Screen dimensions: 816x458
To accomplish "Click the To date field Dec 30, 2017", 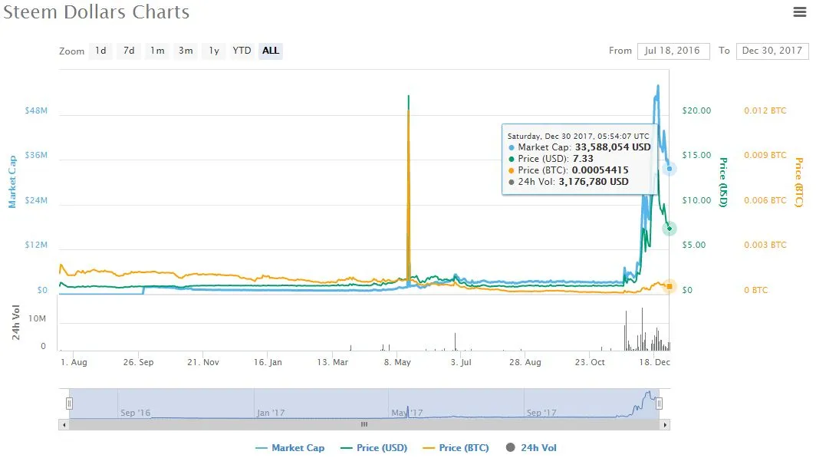I will click(772, 51).
